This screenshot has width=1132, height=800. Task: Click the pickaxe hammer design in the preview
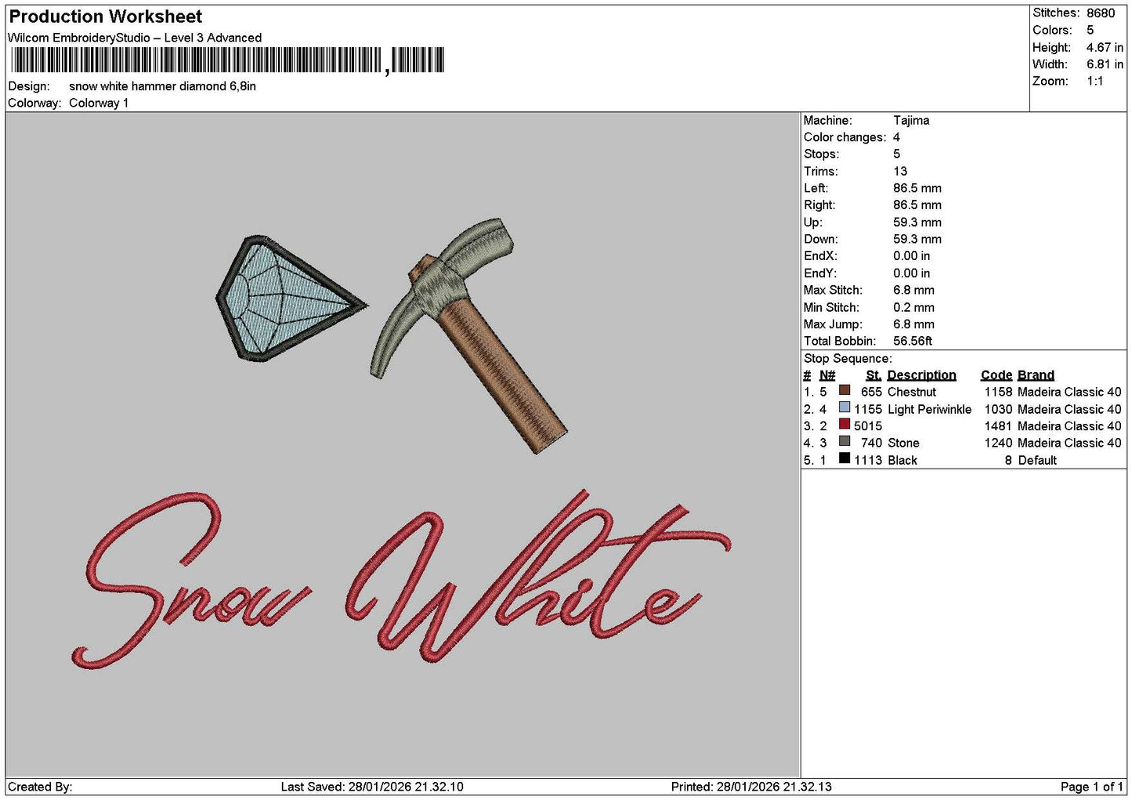pos(468,335)
